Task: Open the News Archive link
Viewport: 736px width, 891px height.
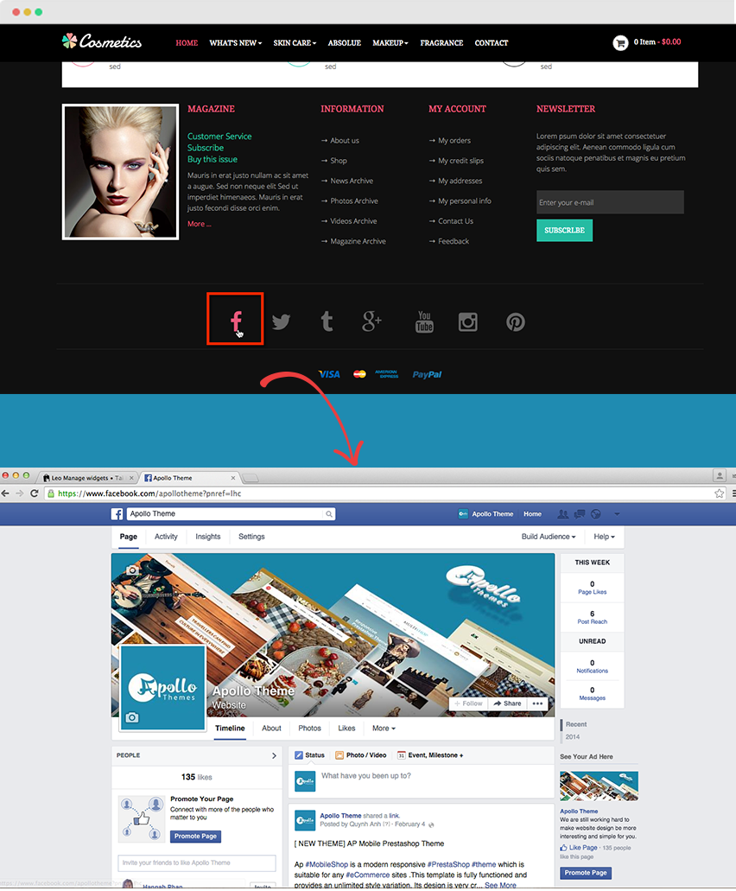Action: pos(352,181)
